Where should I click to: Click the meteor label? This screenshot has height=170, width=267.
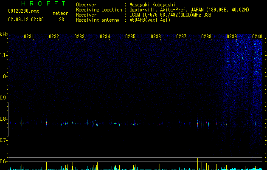tap(60, 13)
